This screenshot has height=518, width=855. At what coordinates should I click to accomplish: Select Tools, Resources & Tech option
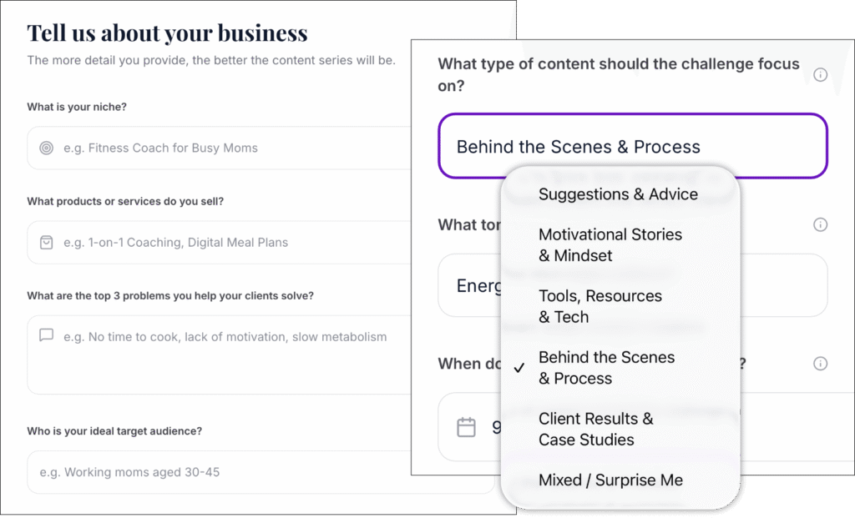(x=600, y=306)
